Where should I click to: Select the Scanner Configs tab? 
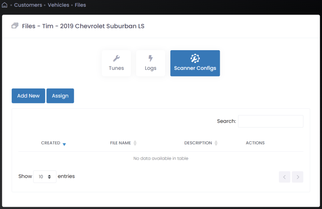(195, 63)
